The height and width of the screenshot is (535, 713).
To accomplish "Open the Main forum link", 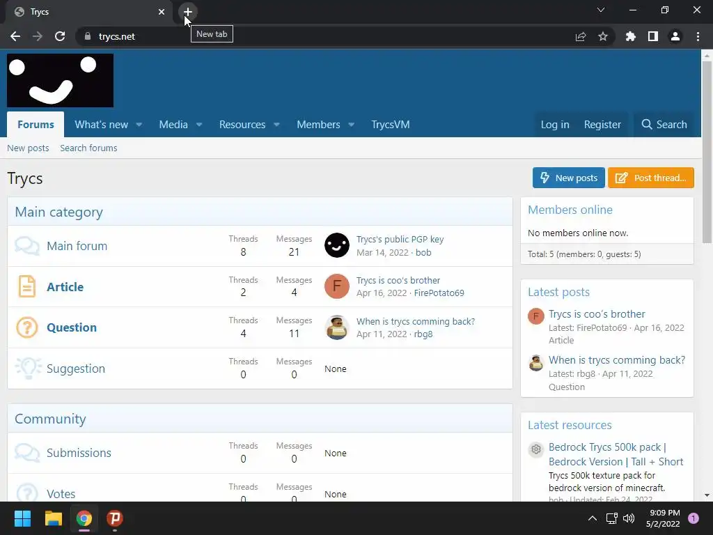I will (x=77, y=246).
